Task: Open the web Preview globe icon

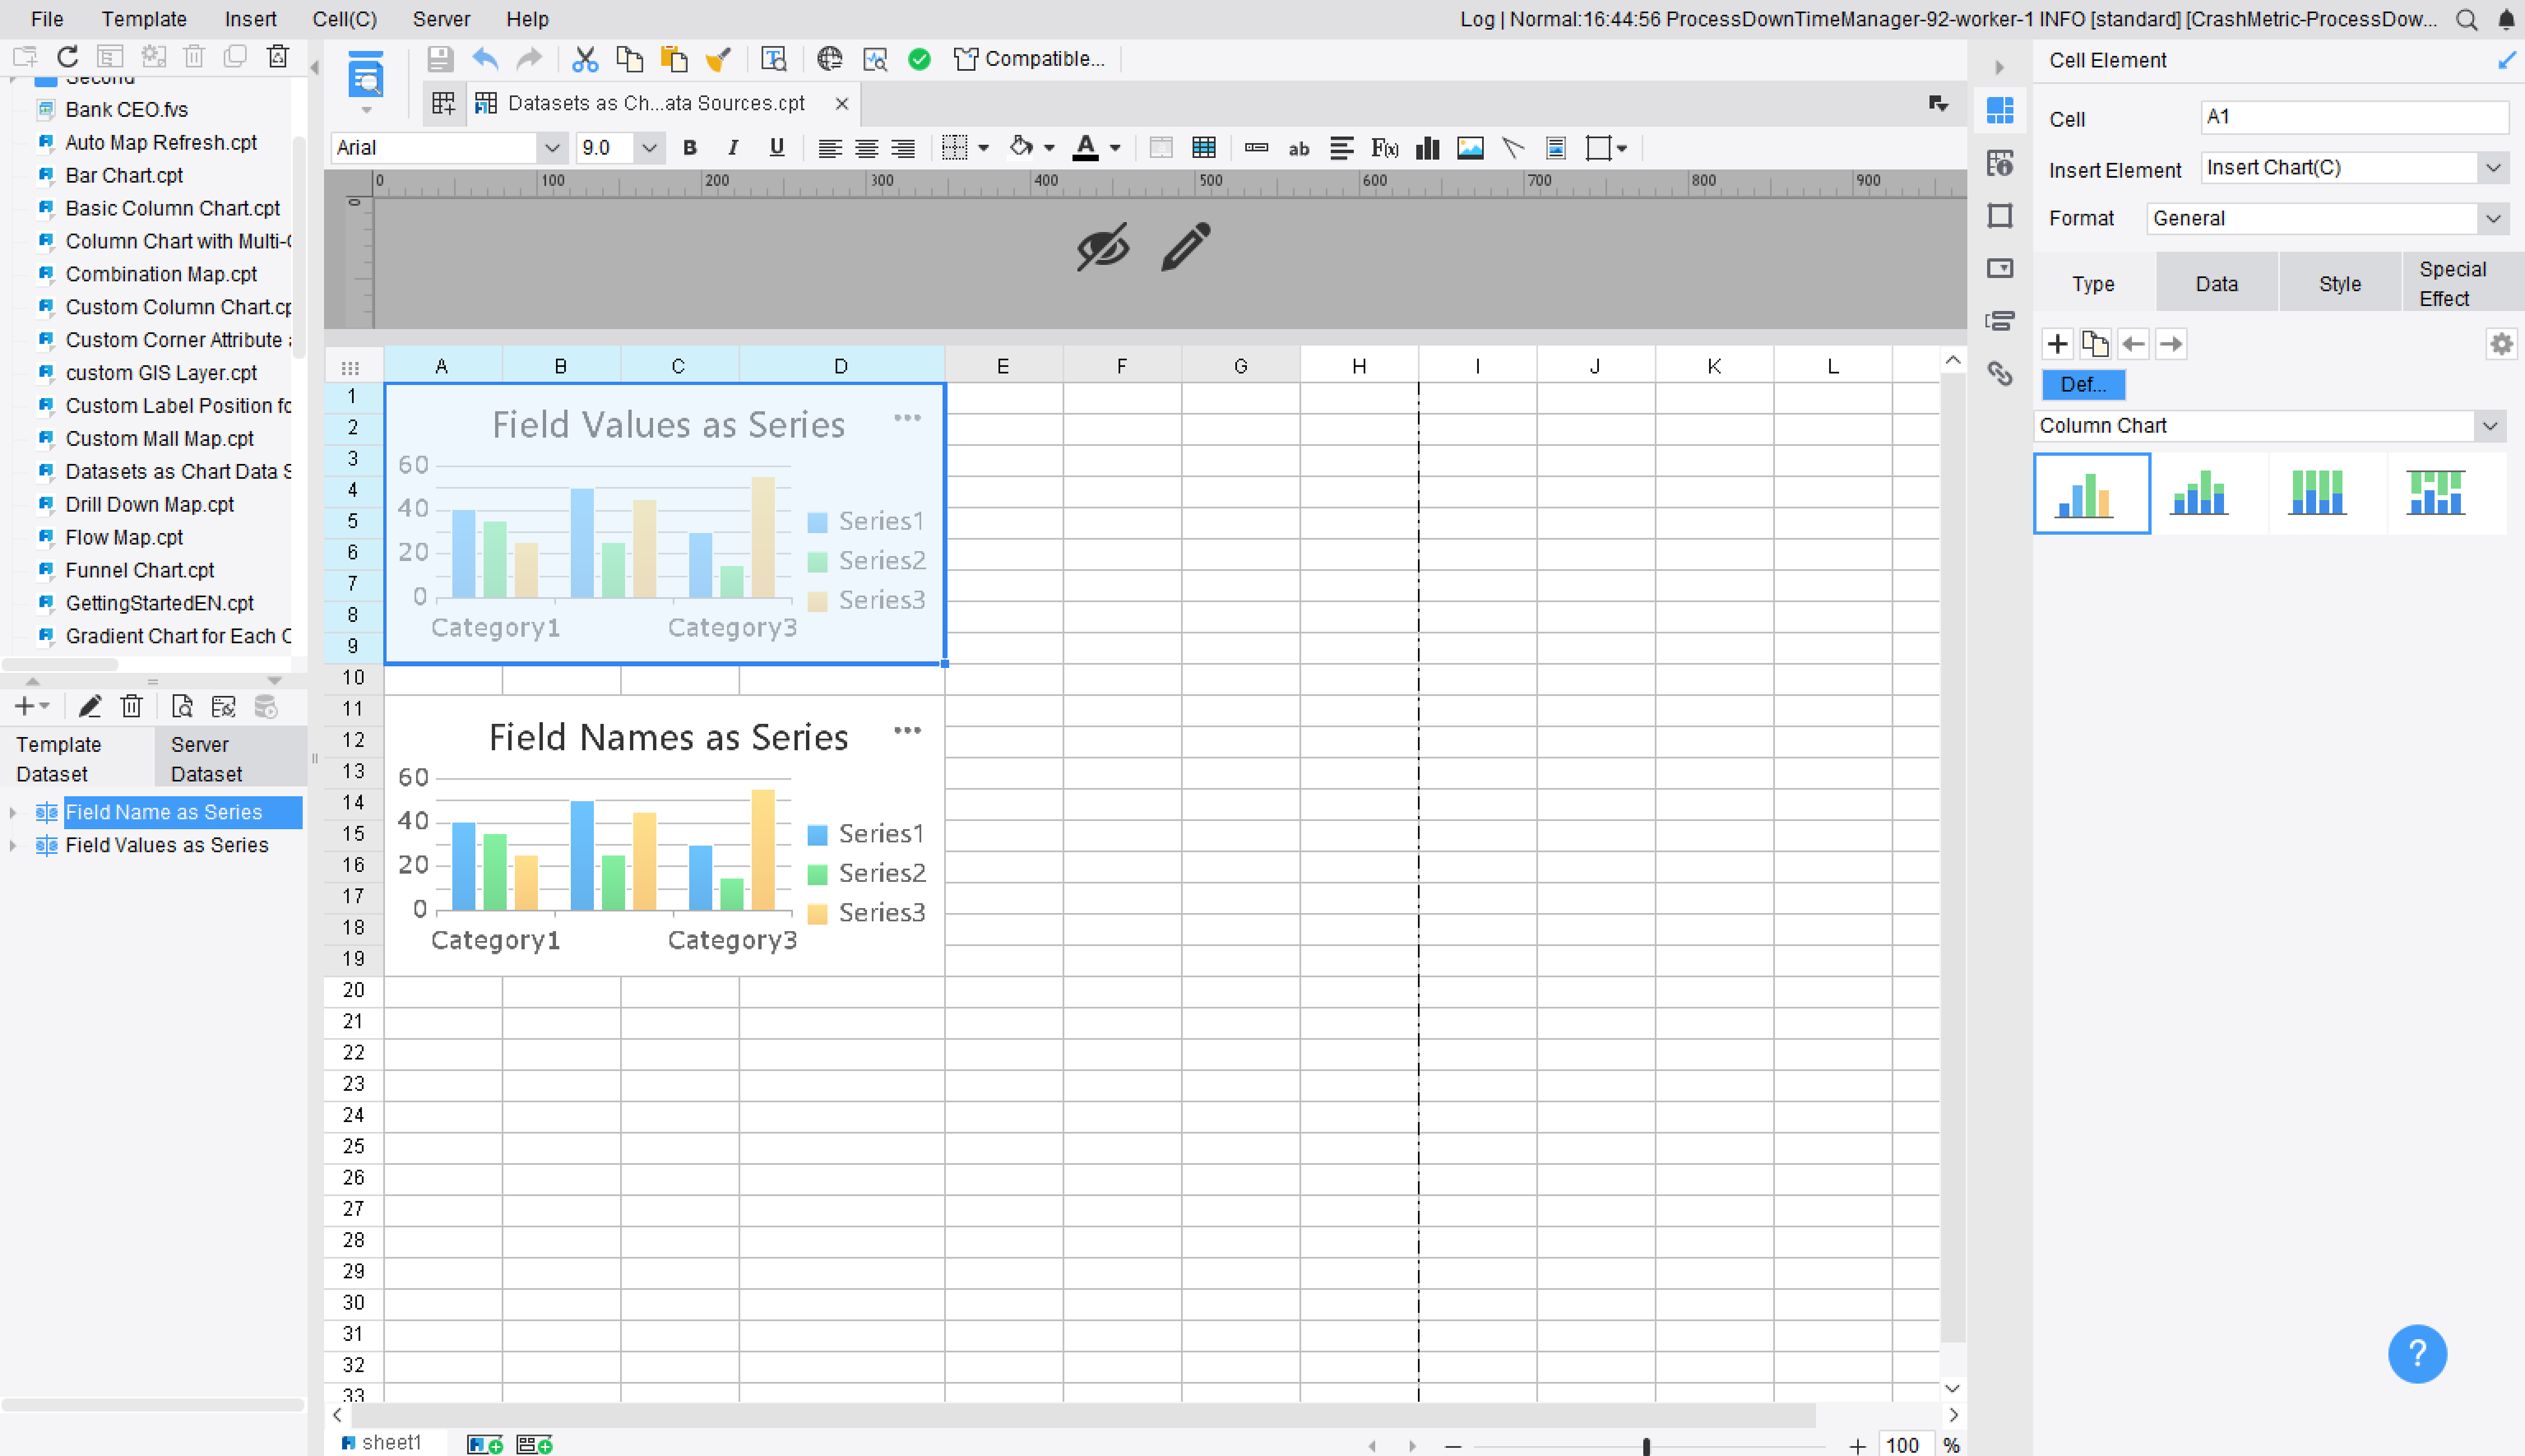Action: [829, 59]
